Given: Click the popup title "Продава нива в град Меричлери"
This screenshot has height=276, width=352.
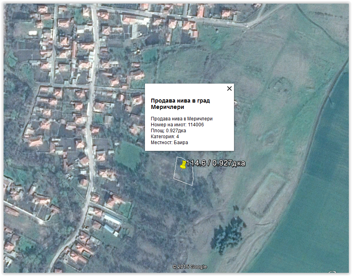Looking at the screenshot, I should pyautogui.click(x=180, y=104).
